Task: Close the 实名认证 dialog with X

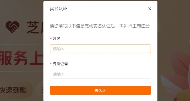Action: tap(150, 9)
